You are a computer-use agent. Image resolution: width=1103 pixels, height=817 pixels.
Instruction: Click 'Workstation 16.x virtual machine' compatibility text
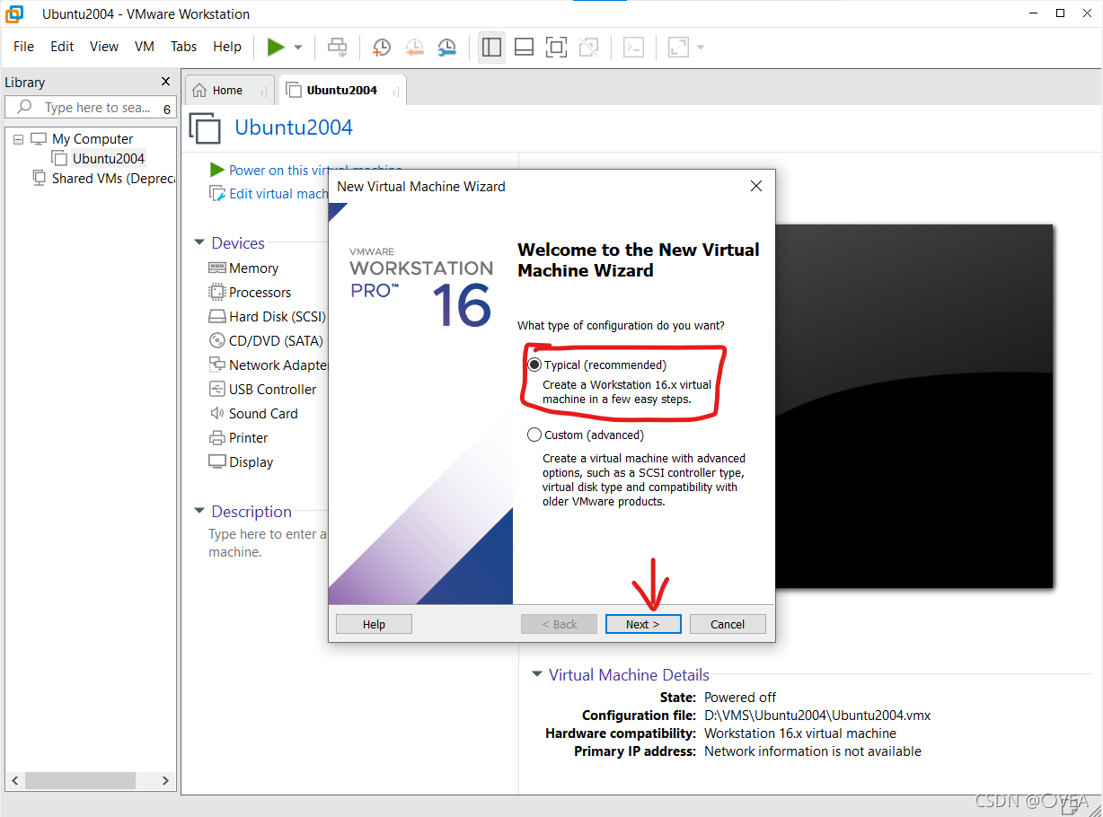[800, 734]
